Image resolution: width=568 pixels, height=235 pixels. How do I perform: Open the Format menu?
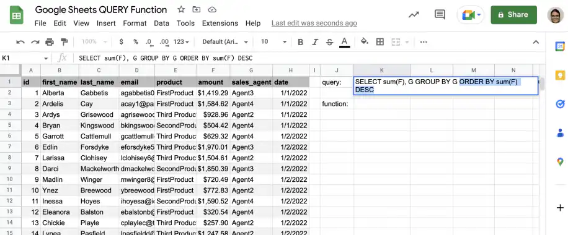135,23
